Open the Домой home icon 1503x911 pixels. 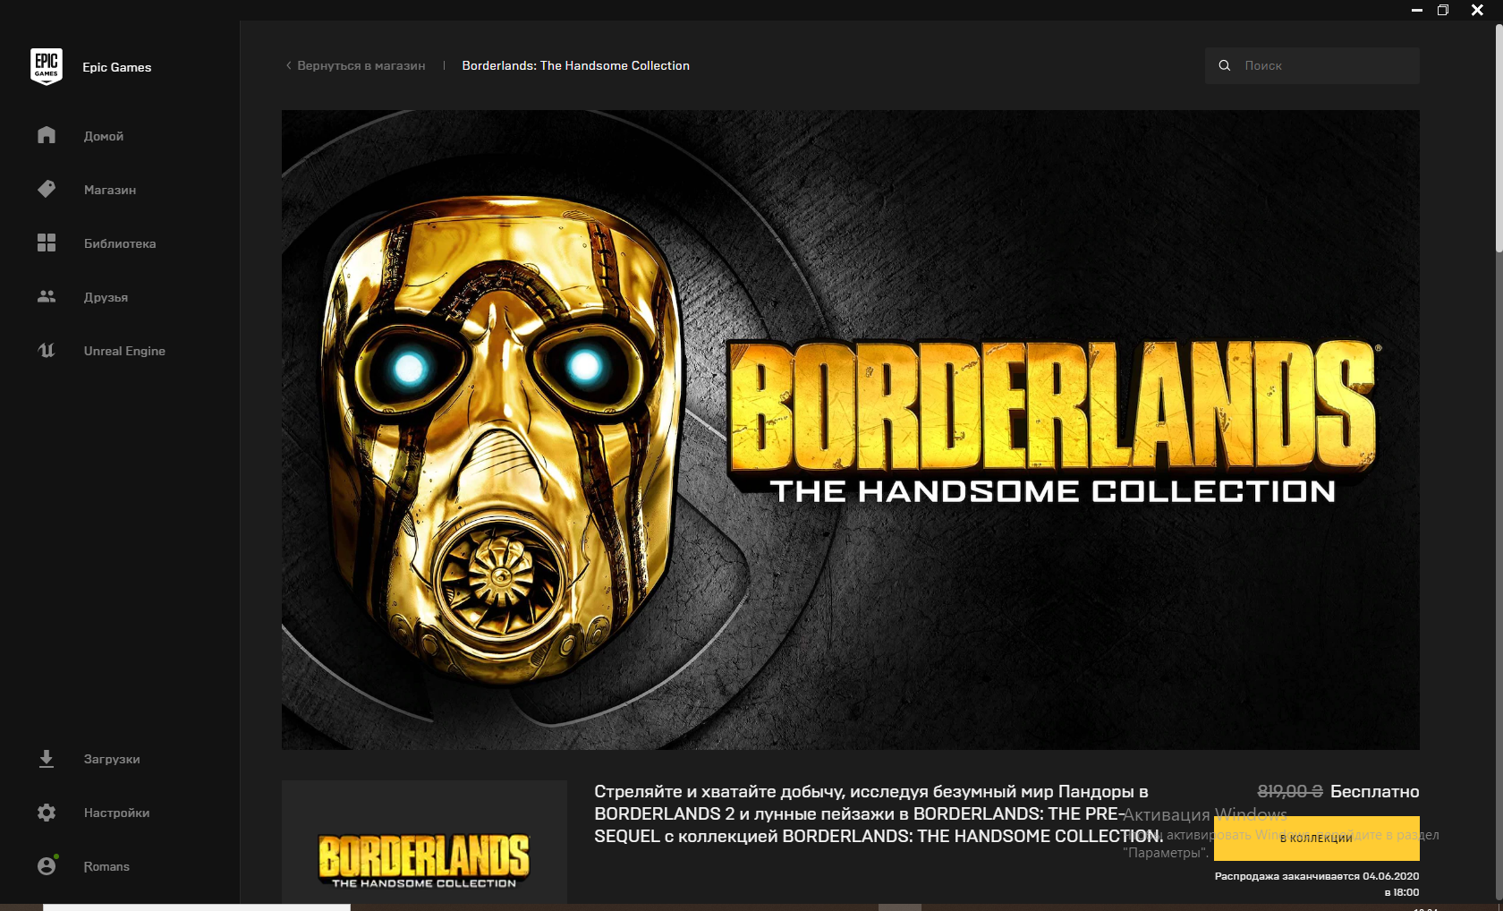47,135
